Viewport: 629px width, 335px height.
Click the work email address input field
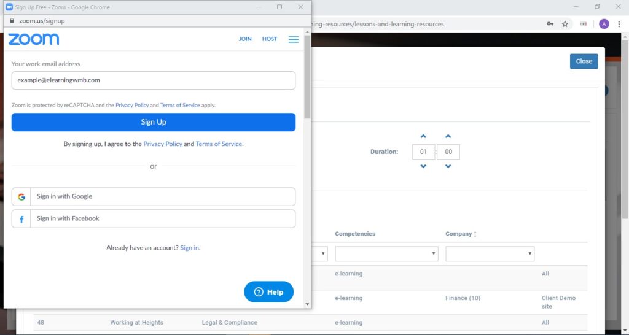153,80
